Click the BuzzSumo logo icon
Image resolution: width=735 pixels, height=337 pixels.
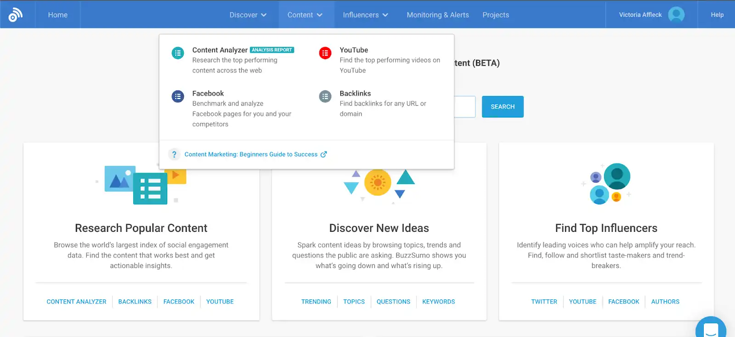pos(15,15)
